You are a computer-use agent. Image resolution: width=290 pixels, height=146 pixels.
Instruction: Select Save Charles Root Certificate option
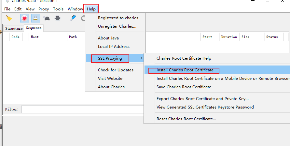[x=185, y=87]
